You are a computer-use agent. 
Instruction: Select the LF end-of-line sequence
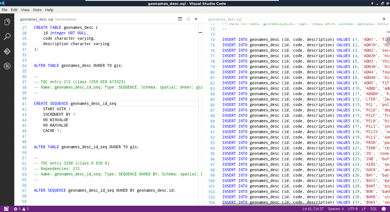(x=364, y=209)
